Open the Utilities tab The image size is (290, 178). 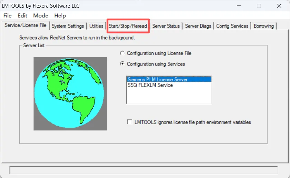click(x=96, y=26)
